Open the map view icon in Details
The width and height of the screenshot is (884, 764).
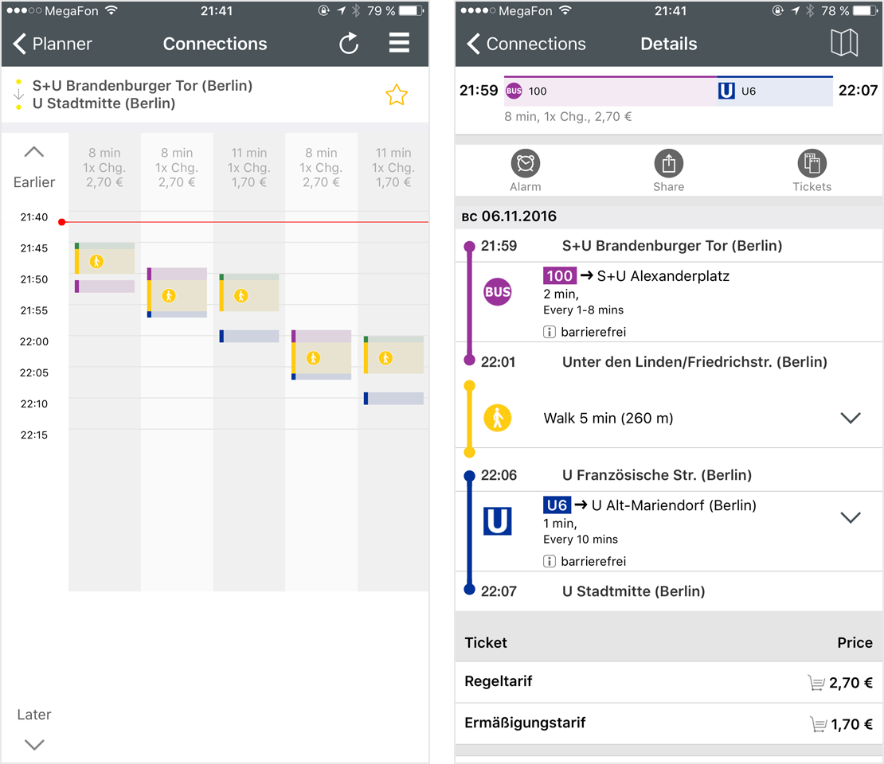point(844,43)
